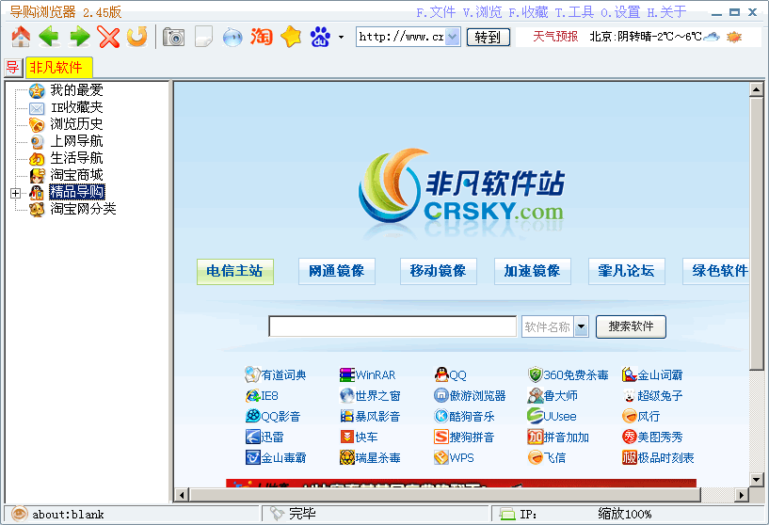769x525 pixels.
Task: Open the WinRAR link
Action: coord(376,375)
